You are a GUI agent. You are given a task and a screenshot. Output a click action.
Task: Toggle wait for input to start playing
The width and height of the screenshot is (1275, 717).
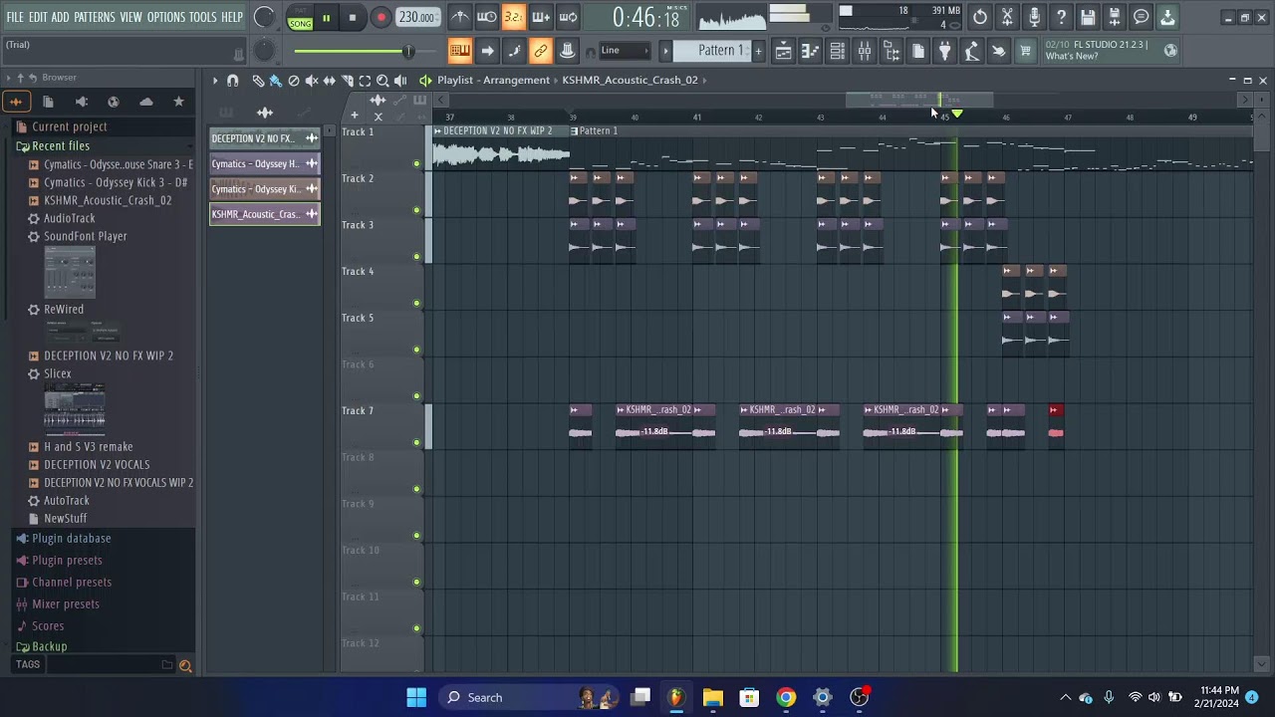pyautogui.click(x=486, y=17)
